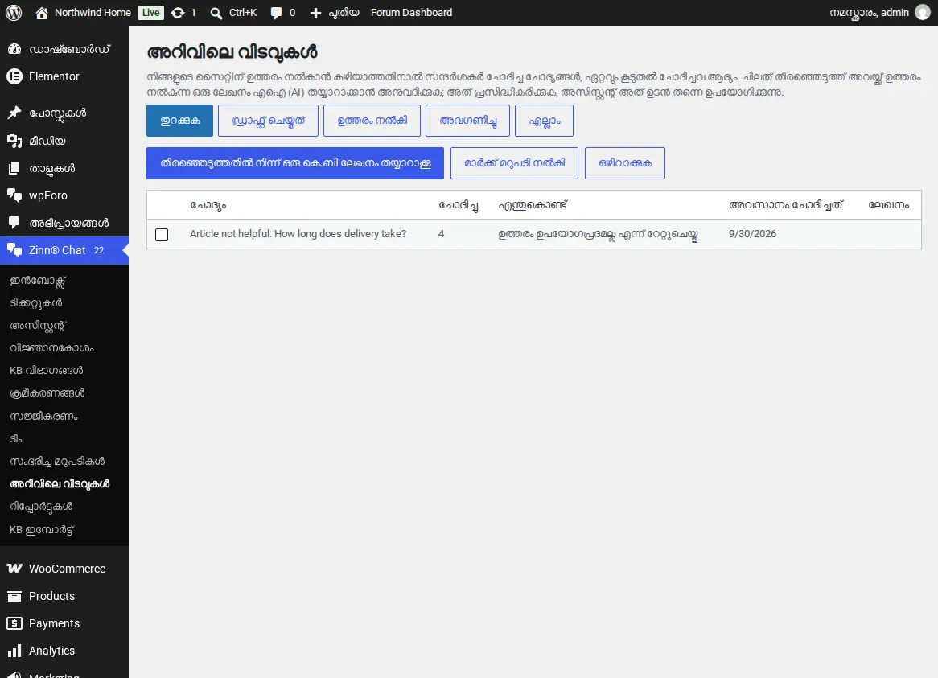This screenshot has height=678, width=938.
Task: Click the home icon beside Northwind Home
Action: (x=41, y=13)
